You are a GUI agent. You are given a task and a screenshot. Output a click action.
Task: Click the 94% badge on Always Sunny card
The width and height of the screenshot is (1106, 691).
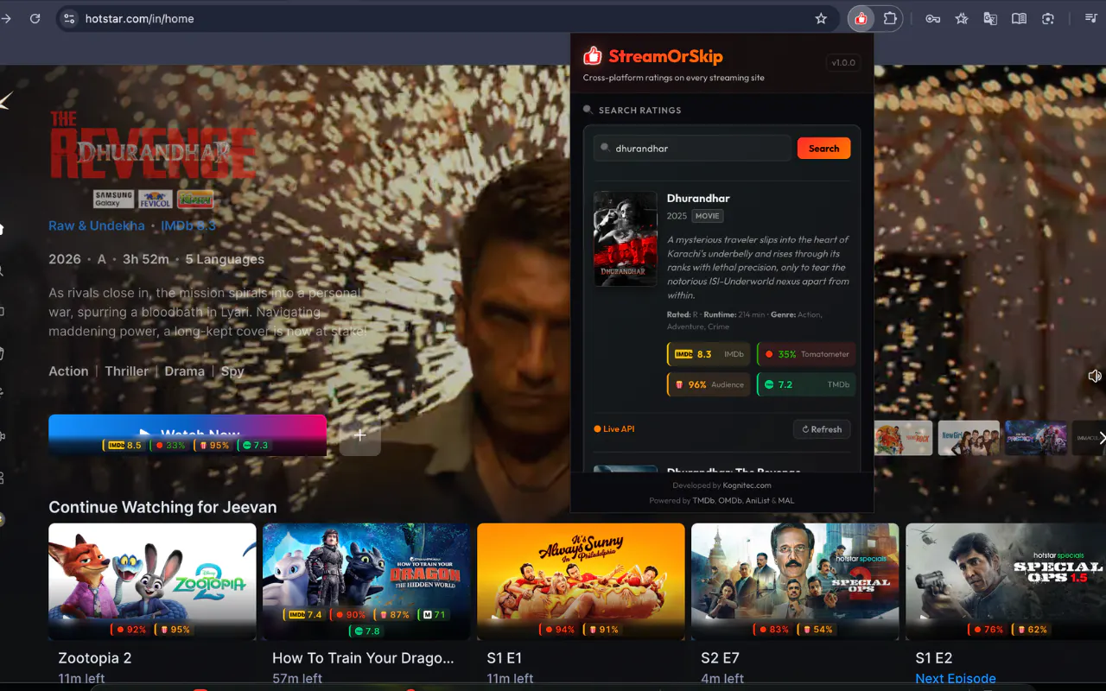point(559,630)
